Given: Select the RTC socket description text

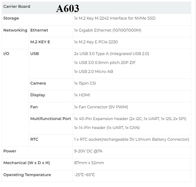Looking at the screenshot, I should (131, 139).
